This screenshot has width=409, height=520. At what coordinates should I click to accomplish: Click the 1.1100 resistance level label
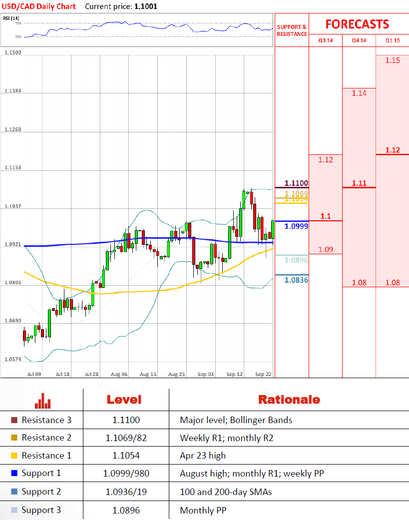[296, 183]
